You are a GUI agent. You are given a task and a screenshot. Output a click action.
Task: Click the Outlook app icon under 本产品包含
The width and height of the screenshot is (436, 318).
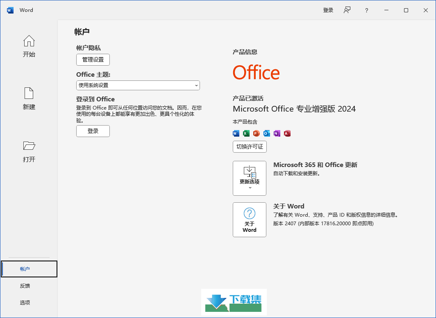pyautogui.click(x=267, y=133)
